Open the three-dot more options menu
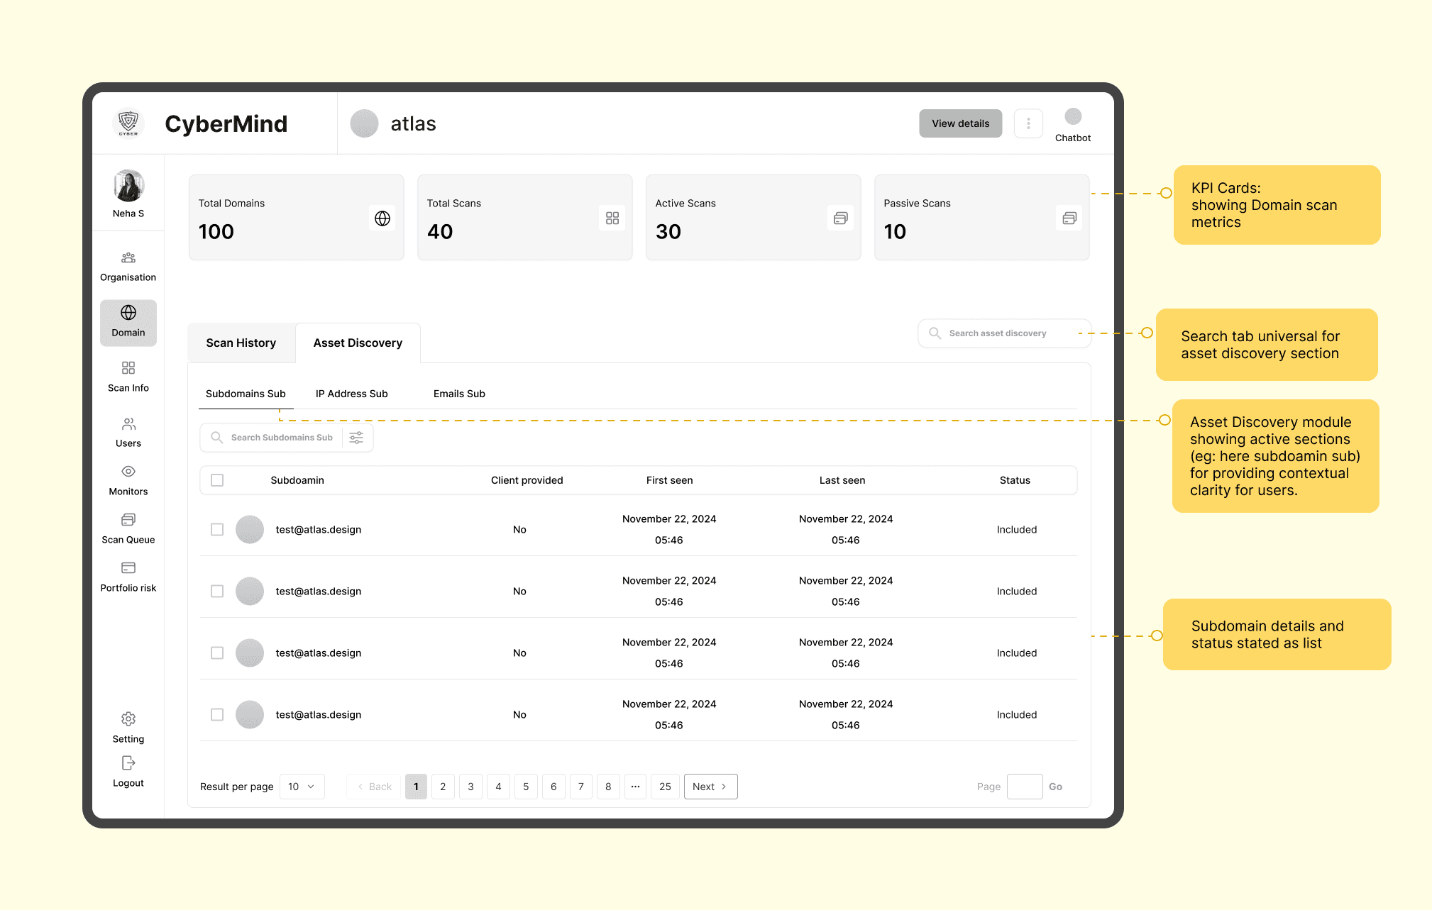1432x910 pixels. 1028,123
